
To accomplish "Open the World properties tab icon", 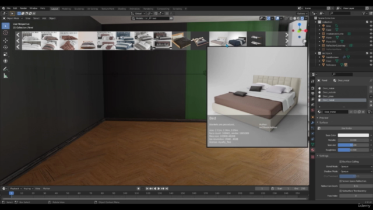I will pyautogui.click(x=312, y=110).
